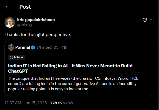
Task: Open Parimal's profile name
Action: pos(22,47)
